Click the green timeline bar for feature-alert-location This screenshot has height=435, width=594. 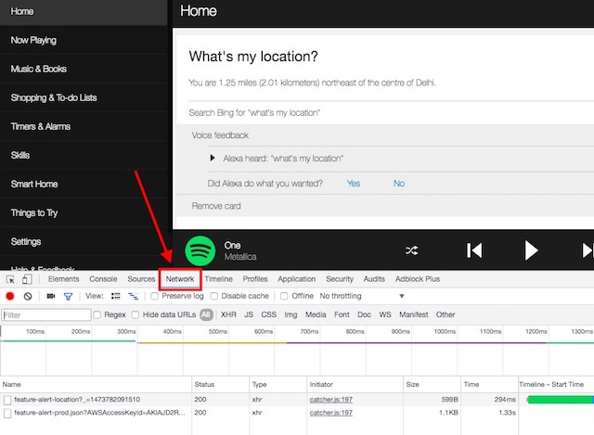point(561,400)
